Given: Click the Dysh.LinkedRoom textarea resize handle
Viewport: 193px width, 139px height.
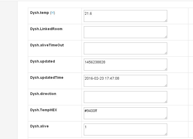Looking at the screenshot, I should [x=166, y=37].
